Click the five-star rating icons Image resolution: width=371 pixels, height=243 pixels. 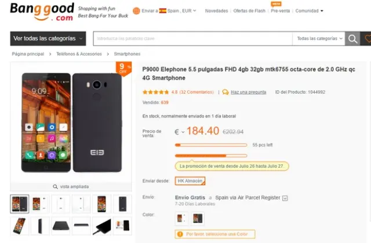155,92
